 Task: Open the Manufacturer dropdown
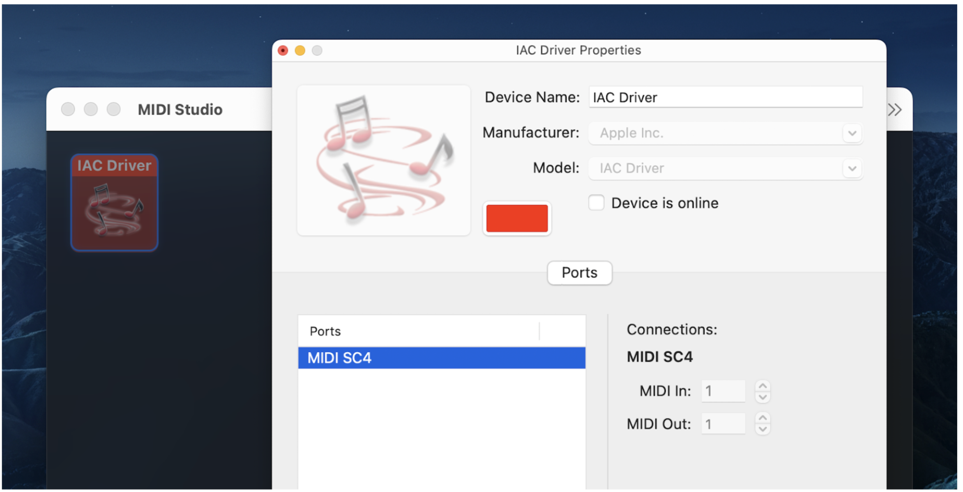(852, 133)
